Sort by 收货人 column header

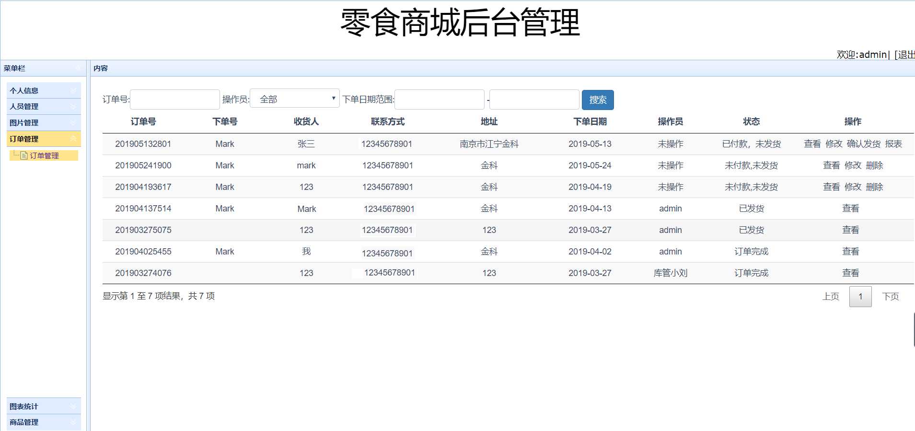click(x=306, y=122)
